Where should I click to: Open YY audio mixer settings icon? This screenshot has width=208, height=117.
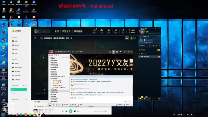coord(59,105)
